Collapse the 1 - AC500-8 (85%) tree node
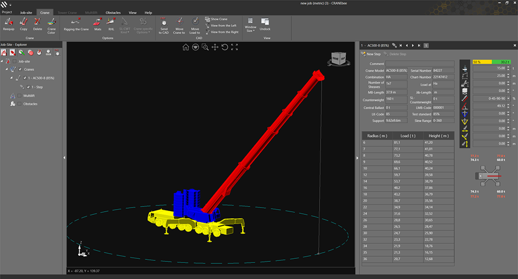This screenshot has width=518, height=279. pos(11,78)
